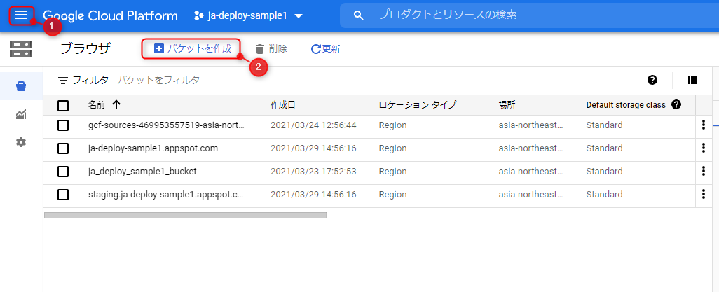Check the ja-deploy-sample1.appspot.com row checkbox

(x=63, y=148)
